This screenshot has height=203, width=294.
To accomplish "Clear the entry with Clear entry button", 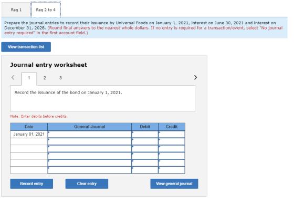I will tap(87, 184).
